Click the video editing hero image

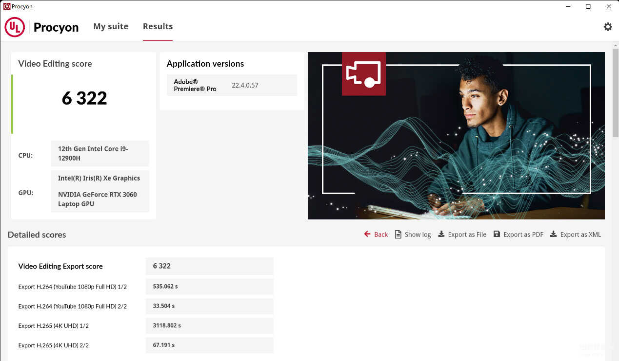pyautogui.click(x=456, y=136)
